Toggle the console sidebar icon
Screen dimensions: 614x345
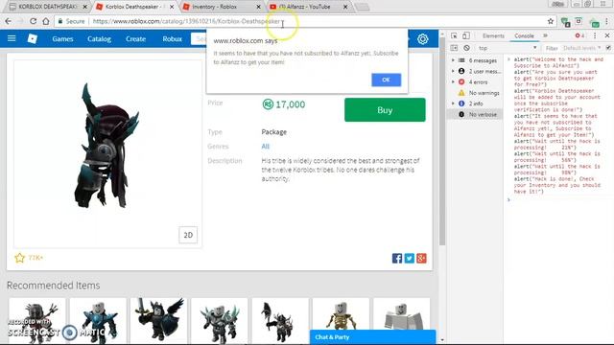(x=454, y=48)
